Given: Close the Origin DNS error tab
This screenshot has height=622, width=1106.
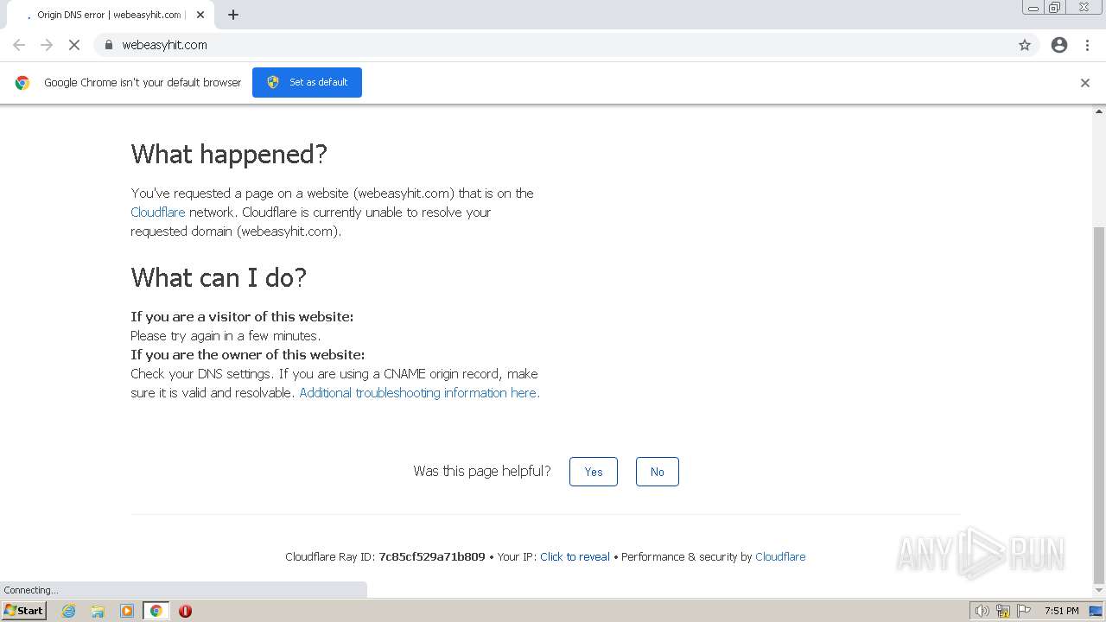Looking at the screenshot, I should pos(200,15).
